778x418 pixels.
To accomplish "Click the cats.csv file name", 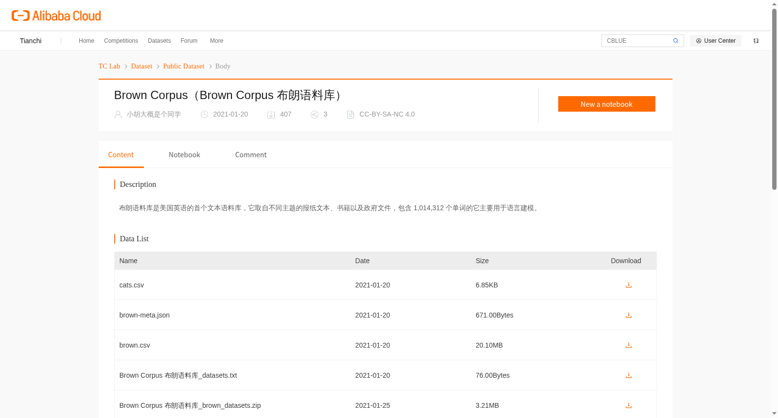I will 132,285.
